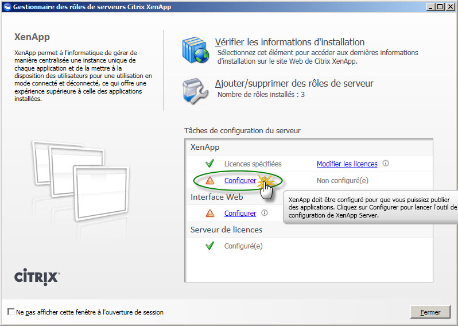
Task: Click warning triangle beside XenApp Configurer
Action: coord(209,181)
